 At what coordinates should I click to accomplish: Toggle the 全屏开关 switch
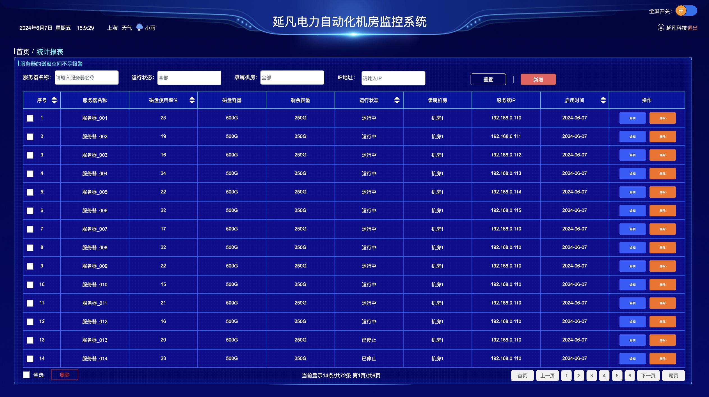686,11
